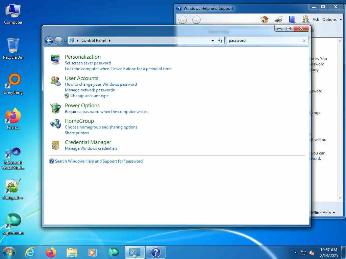The height and width of the screenshot is (259, 346).
Task: Click Set screen saver password
Action: [88, 63]
